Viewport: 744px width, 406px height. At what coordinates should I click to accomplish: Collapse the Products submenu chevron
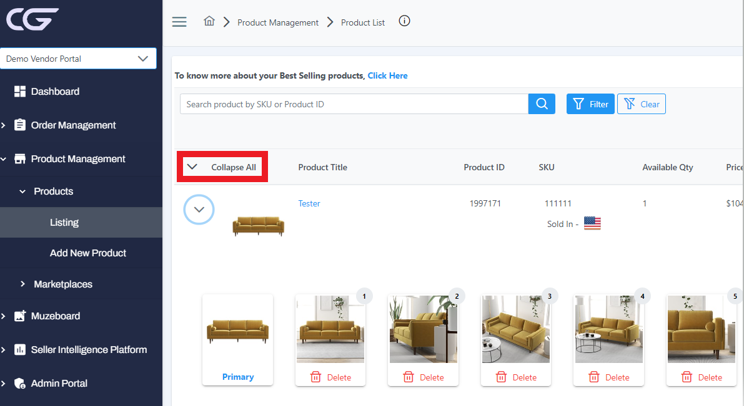pos(22,191)
